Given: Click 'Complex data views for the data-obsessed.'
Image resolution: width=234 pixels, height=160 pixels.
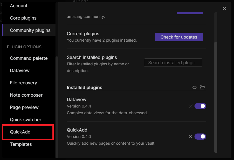Looking at the screenshot, I should click(x=107, y=113).
